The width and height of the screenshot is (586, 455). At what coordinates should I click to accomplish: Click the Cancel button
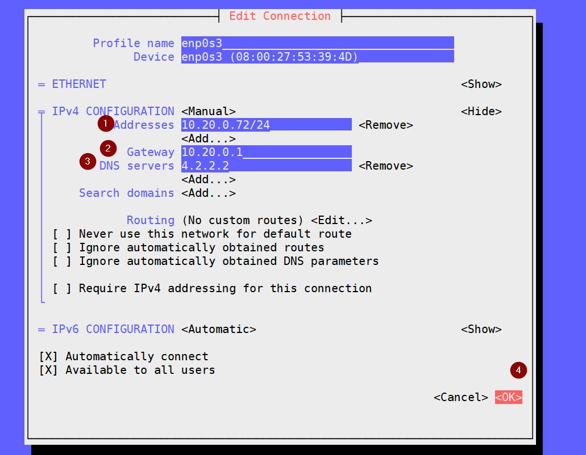tap(460, 397)
